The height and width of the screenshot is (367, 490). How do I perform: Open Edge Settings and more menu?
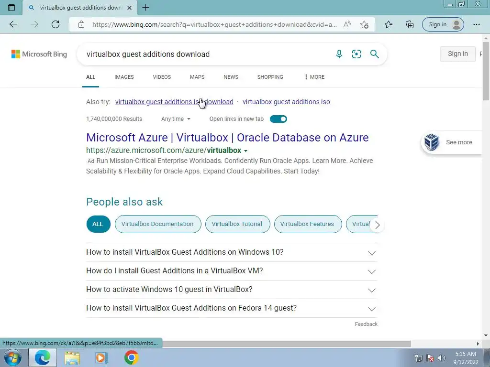[476, 24]
